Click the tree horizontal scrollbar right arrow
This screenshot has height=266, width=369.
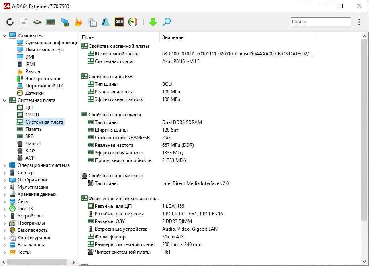73,262
